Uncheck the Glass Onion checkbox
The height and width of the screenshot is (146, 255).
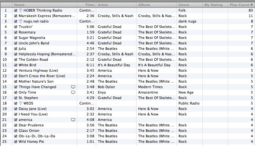[x=15, y=131]
